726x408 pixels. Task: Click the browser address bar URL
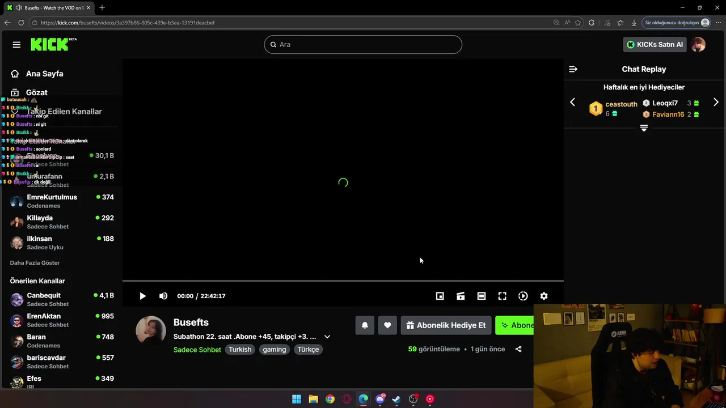[x=128, y=23]
